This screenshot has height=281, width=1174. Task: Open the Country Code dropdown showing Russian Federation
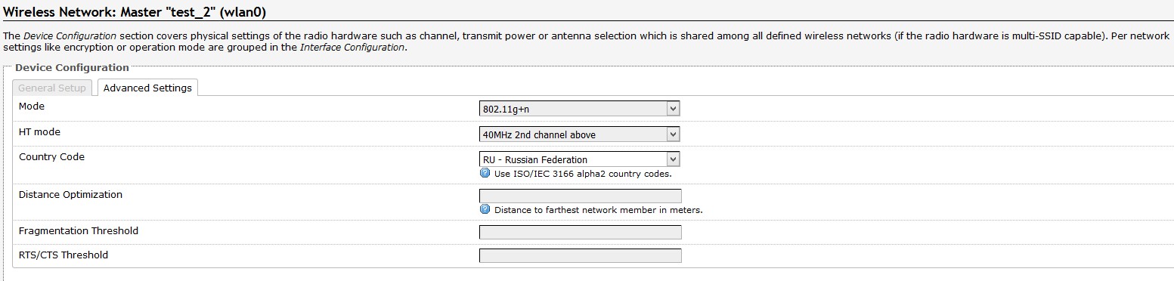pyautogui.click(x=580, y=159)
